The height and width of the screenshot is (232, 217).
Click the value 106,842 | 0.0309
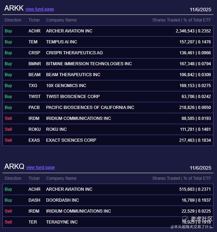pyautogui.click(x=195, y=75)
